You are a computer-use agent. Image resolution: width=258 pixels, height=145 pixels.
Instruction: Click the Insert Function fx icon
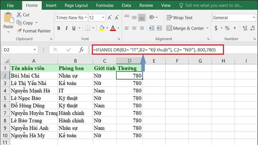click(81, 50)
